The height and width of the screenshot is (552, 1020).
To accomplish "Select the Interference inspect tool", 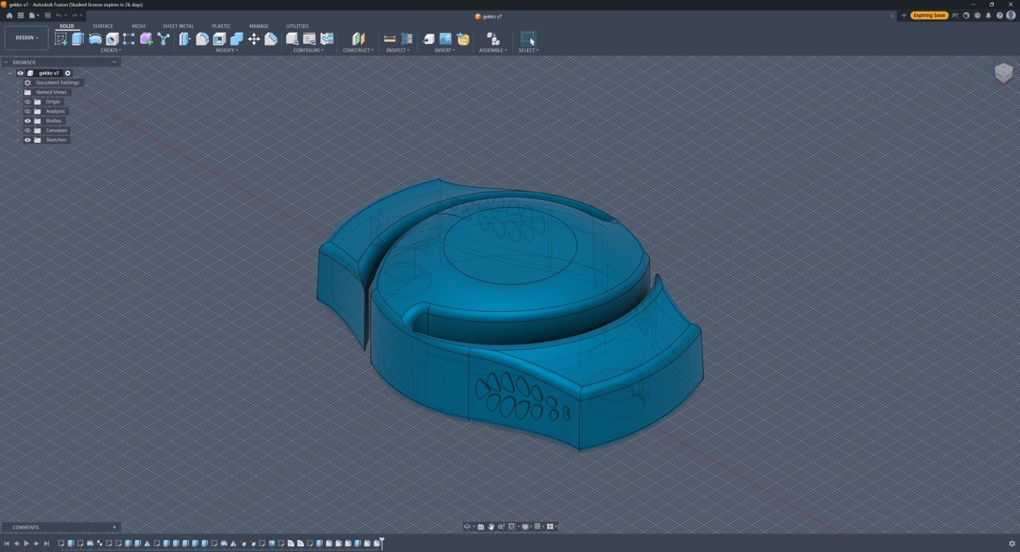I will pyautogui.click(x=407, y=39).
